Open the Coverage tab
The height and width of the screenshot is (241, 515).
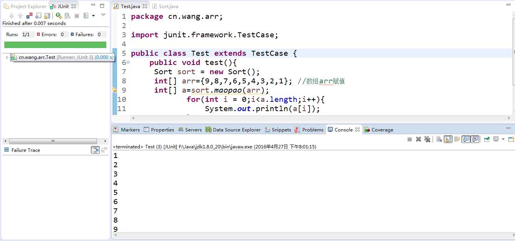[x=379, y=130]
